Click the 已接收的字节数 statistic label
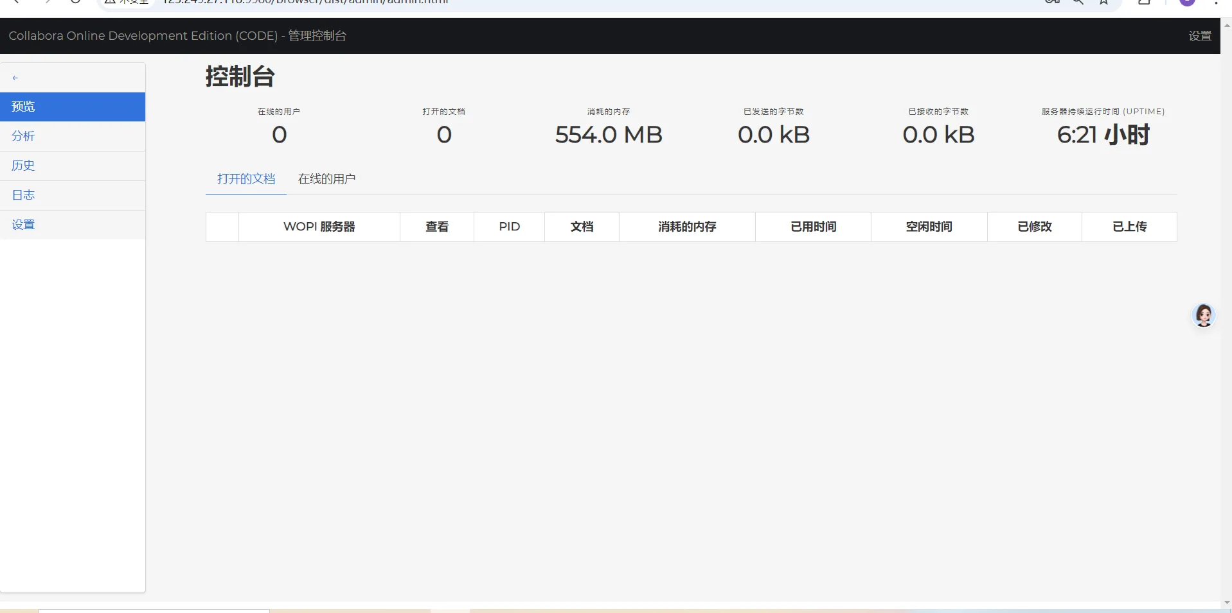 pos(938,112)
